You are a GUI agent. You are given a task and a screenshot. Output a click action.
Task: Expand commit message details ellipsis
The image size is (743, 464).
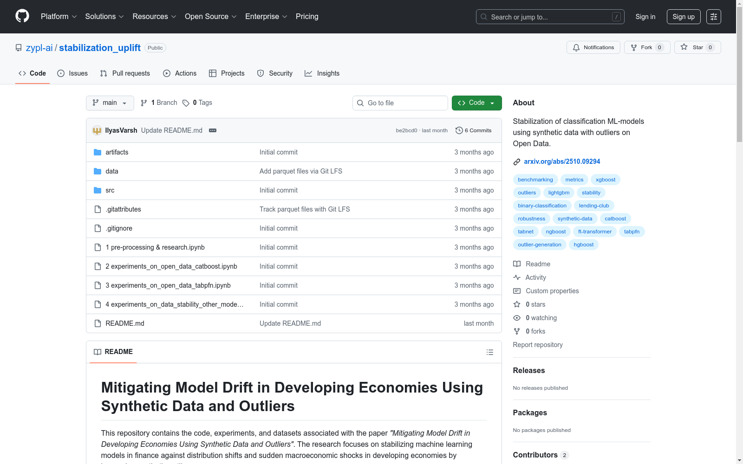[213, 130]
